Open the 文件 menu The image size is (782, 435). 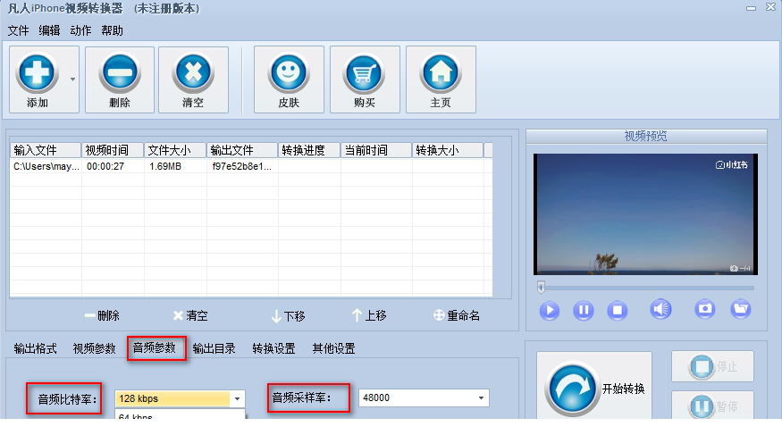pos(18,30)
